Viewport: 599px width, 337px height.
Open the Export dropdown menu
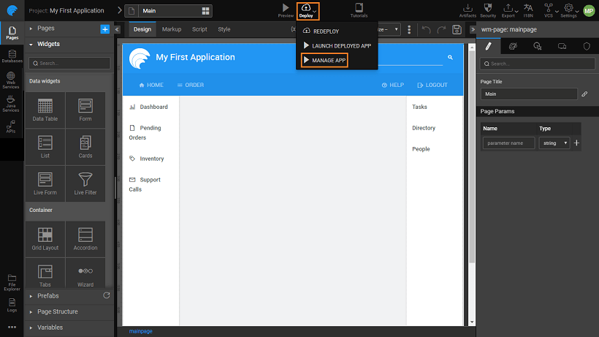coord(508,10)
